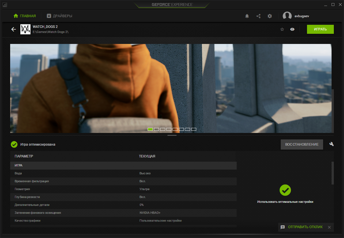Click the Watch_Dogs 2 game logo

point(25,29)
